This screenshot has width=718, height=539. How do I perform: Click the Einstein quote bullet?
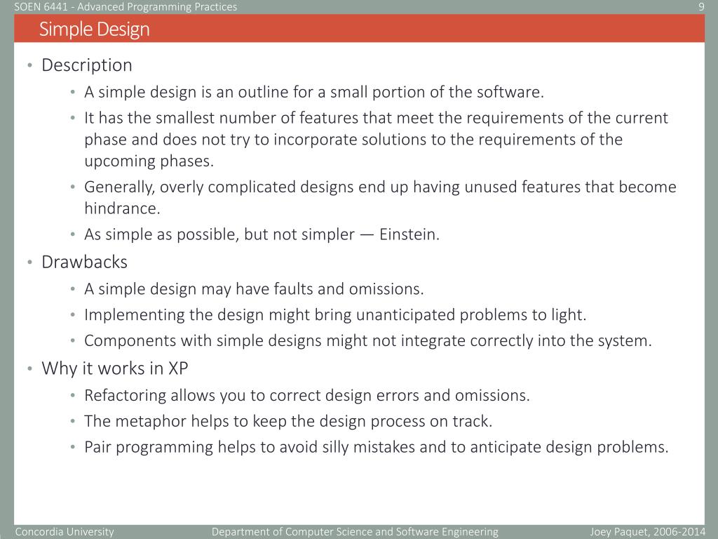pyautogui.click(x=262, y=234)
